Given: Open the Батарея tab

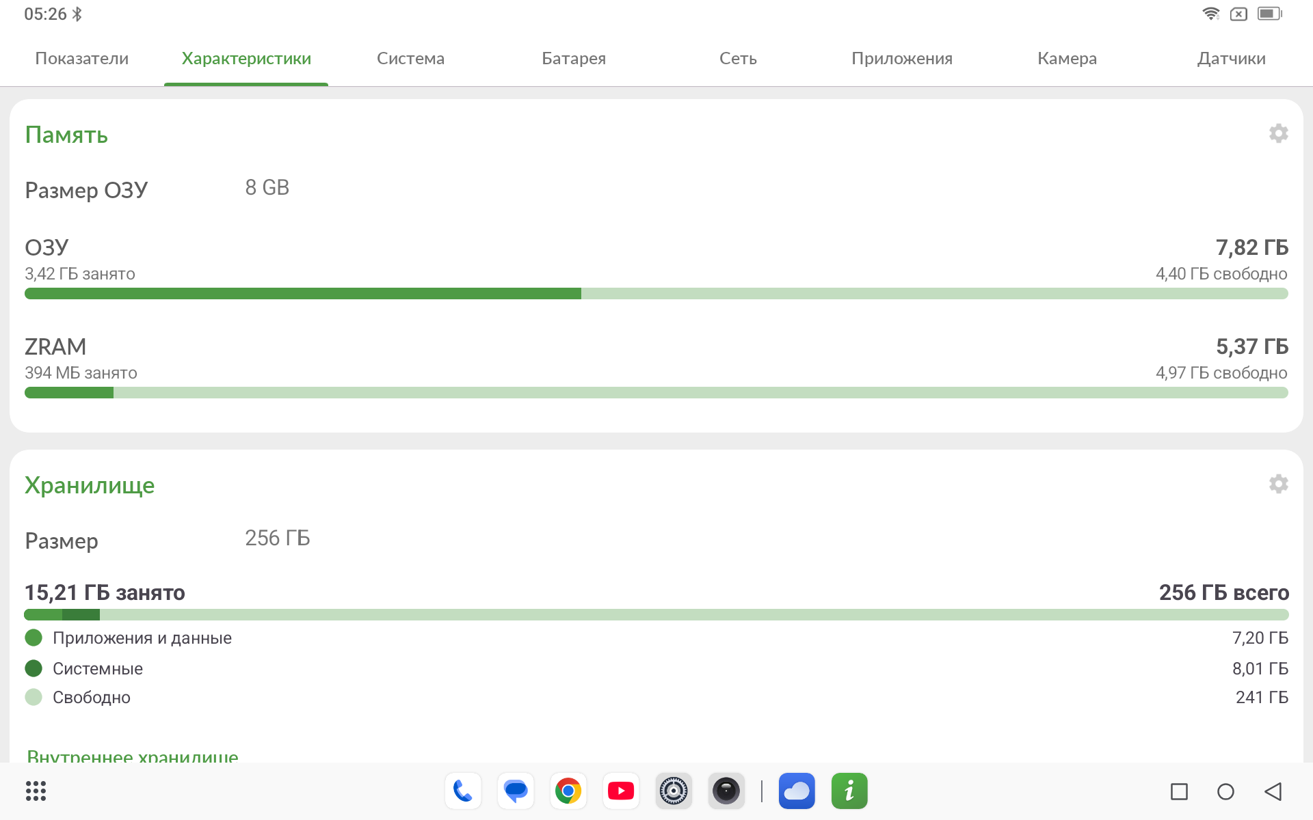Looking at the screenshot, I should click(x=574, y=59).
